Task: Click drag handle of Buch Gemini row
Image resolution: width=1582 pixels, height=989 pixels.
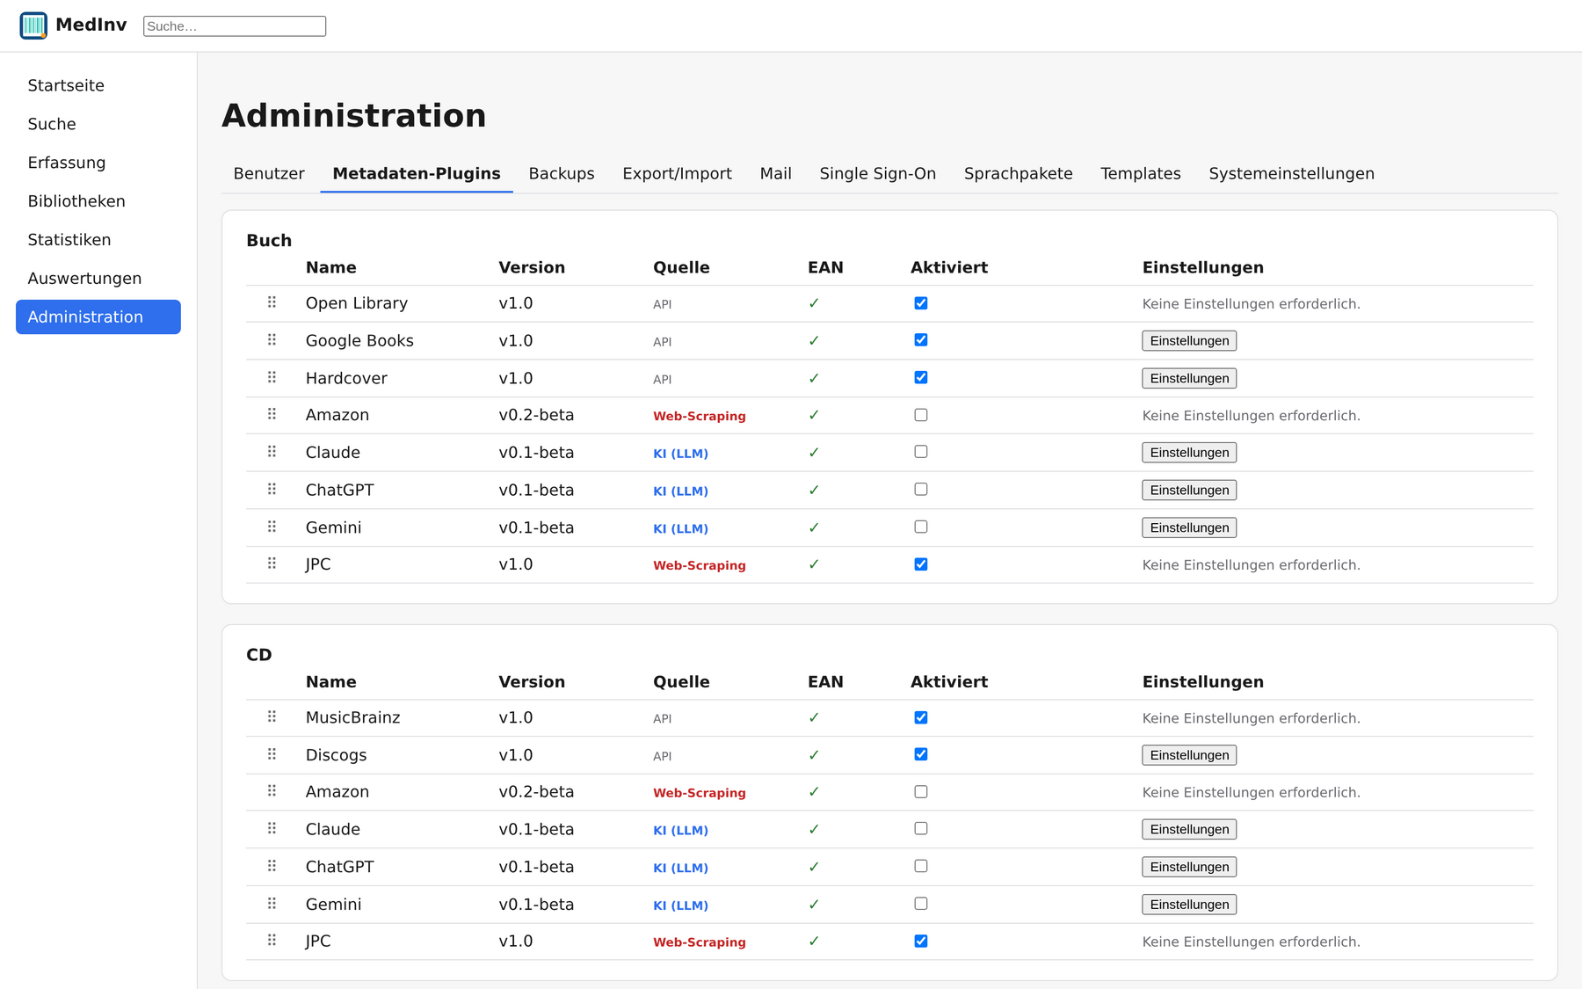Action: [272, 527]
